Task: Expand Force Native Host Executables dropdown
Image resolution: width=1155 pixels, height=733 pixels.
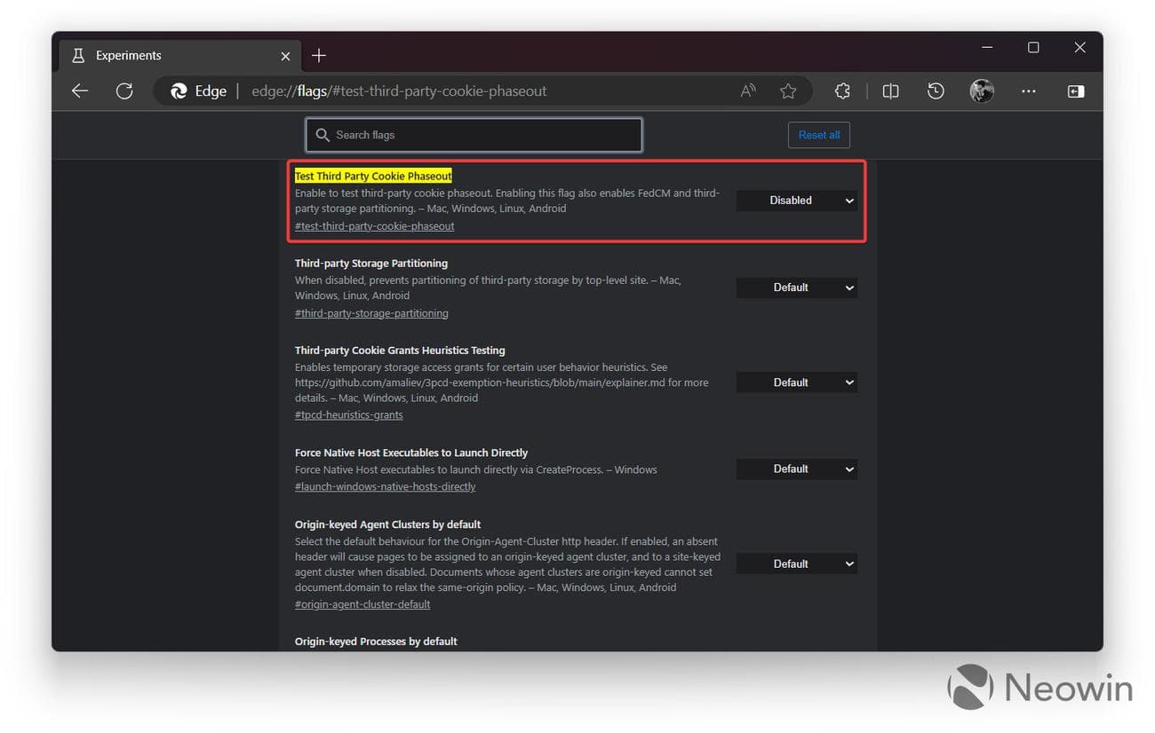Action: pyautogui.click(x=797, y=469)
